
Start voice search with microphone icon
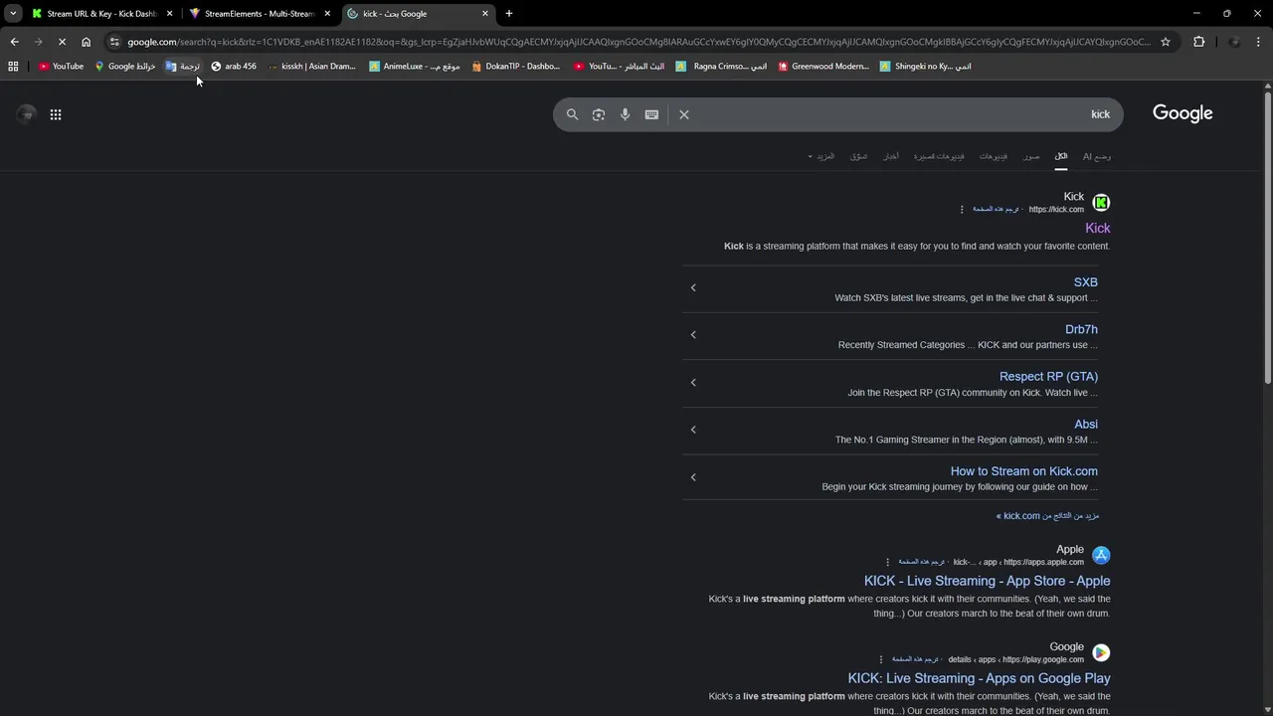tap(625, 114)
